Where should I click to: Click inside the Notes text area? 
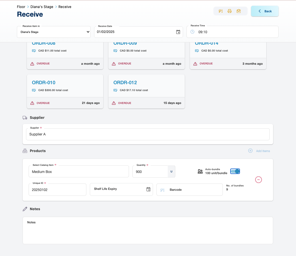tap(148, 232)
